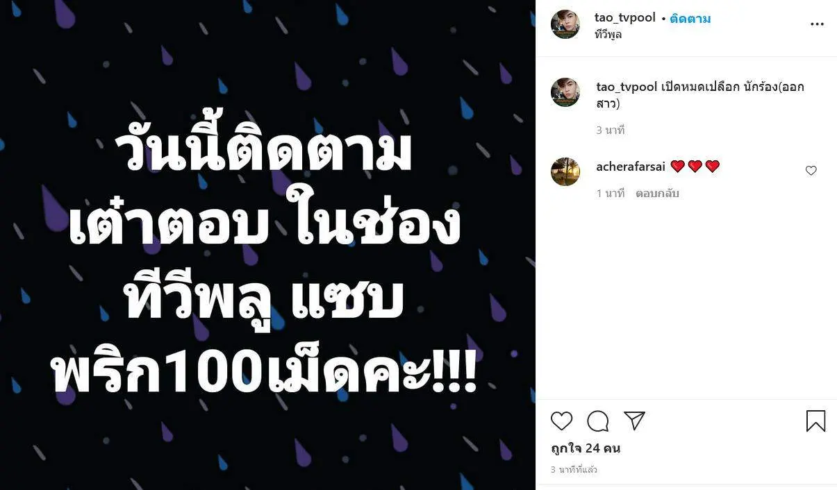Reply to the comment with ตอบกลับ

[657, 194]
